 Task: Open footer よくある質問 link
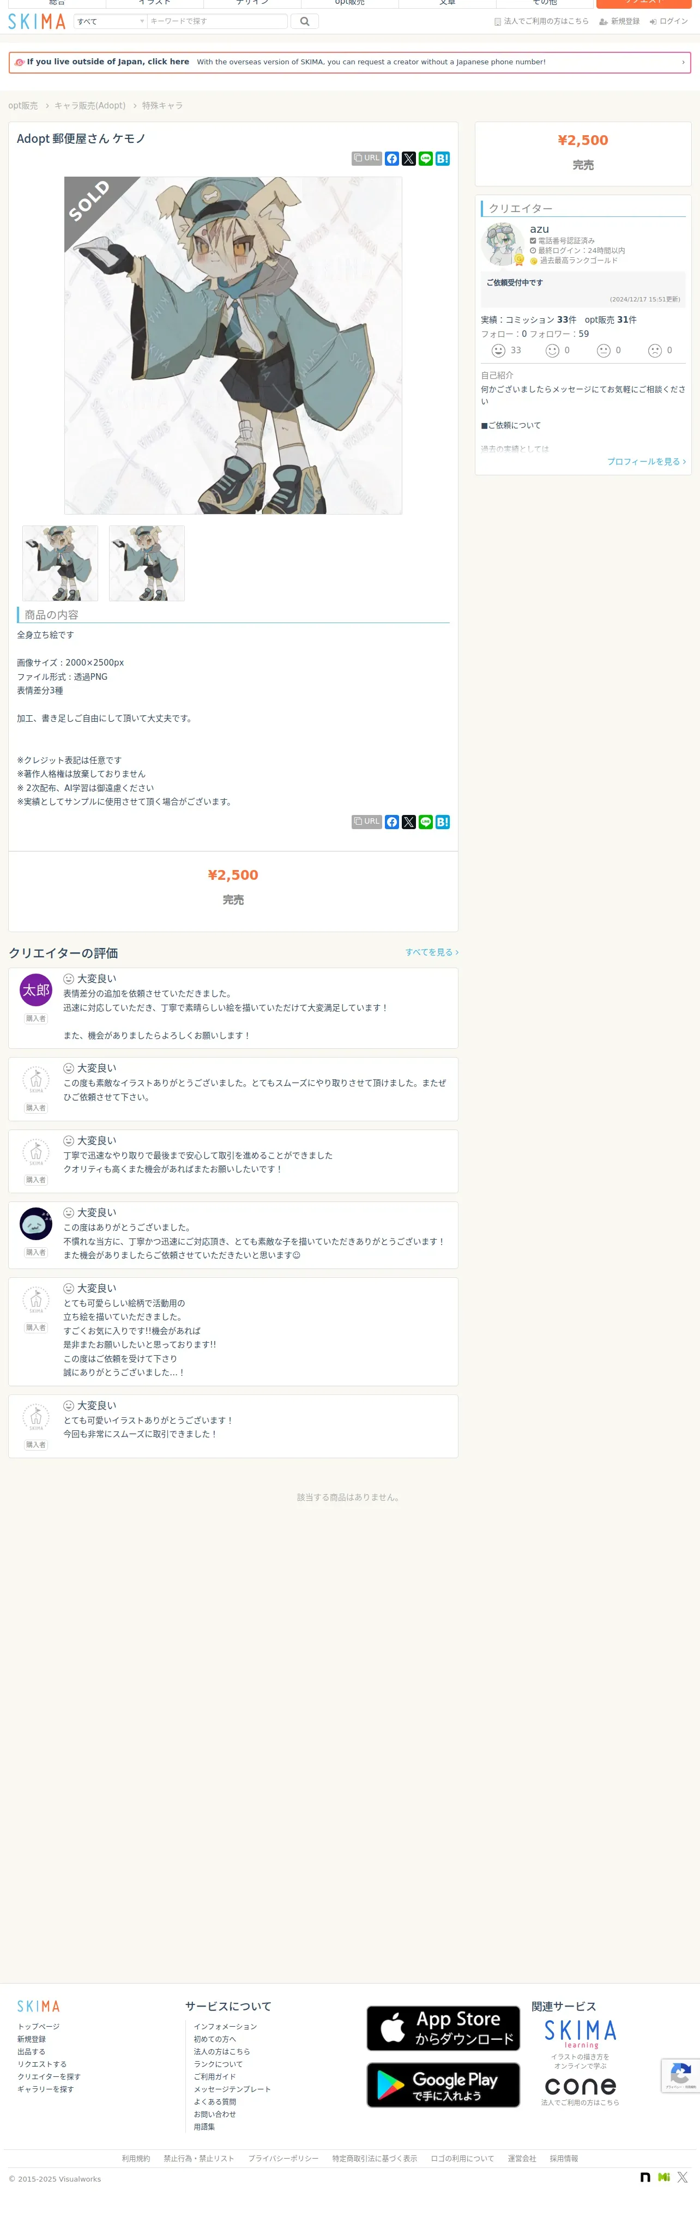(215, 2101)
